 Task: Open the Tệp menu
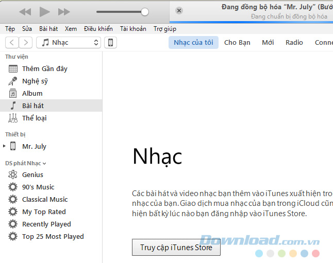tap(10, 29)
